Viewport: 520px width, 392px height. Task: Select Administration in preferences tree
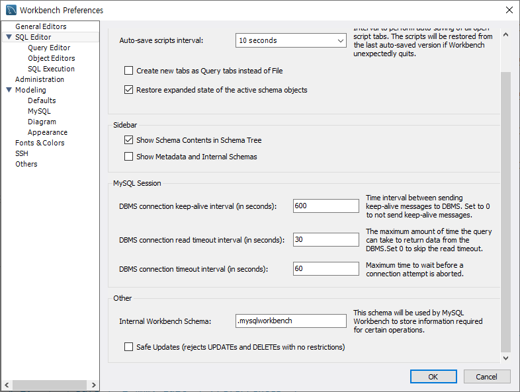40,79
